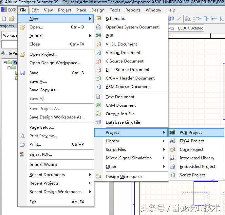The image size is (225, 215).
Task: Click the Core Project icon
Action: click(172, 149)
